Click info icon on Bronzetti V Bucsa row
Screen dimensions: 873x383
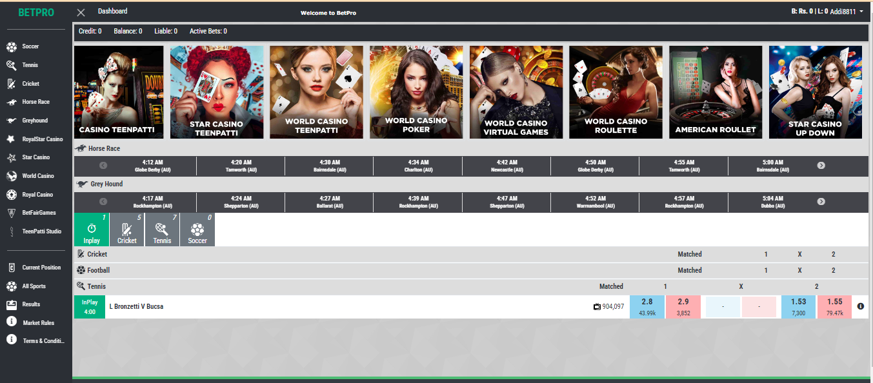860,307
